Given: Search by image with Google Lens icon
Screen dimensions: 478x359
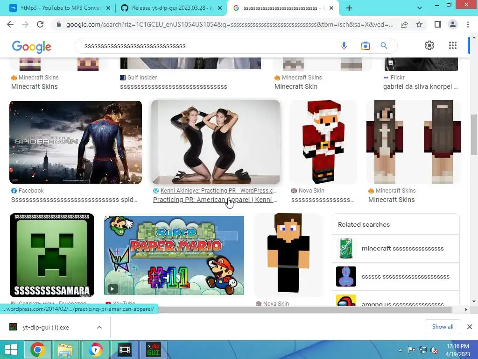Looking at the screenshot, I should pos(365,46).
